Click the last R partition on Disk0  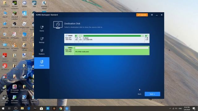pos(147,38)
